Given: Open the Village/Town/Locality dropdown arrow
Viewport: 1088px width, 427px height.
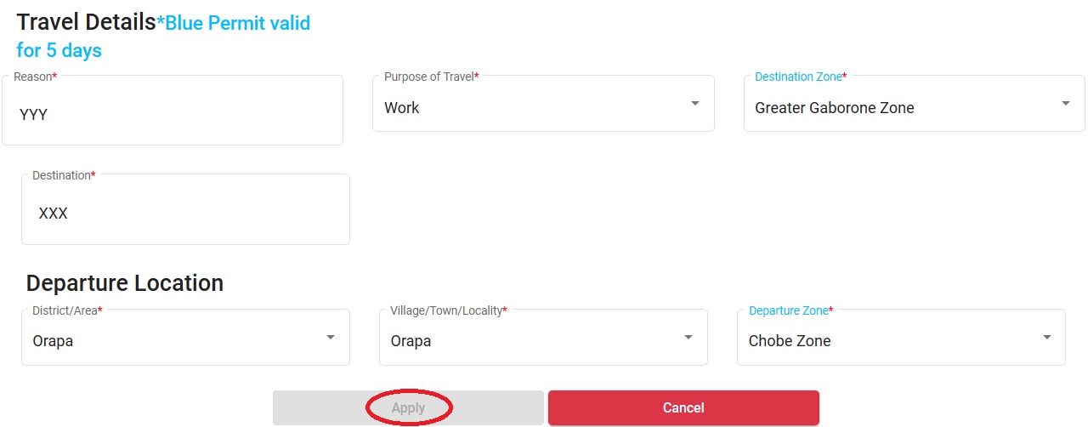Looking at the screenshot, I should [688, 337].
